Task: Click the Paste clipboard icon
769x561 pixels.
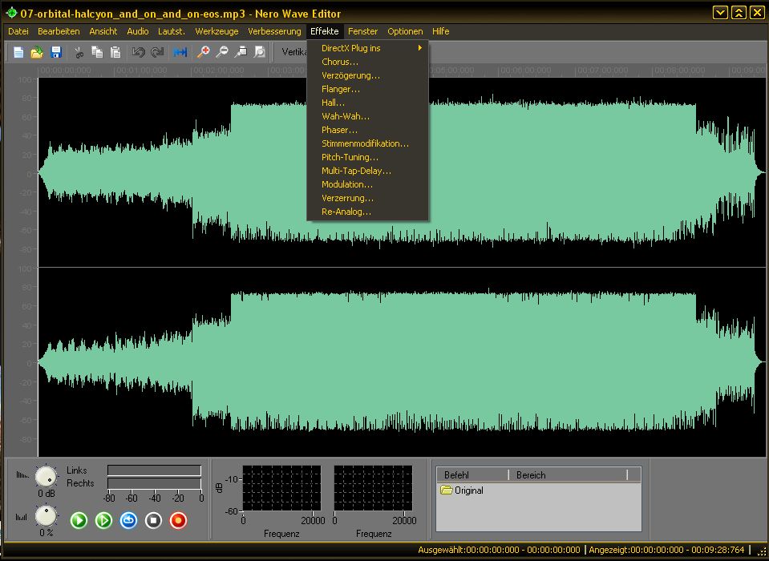Action: [x=115, y=53]
